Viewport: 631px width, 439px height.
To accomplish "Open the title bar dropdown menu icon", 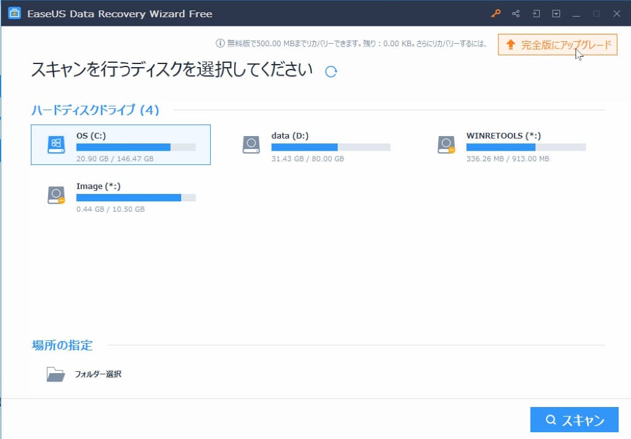I will 556,14.
